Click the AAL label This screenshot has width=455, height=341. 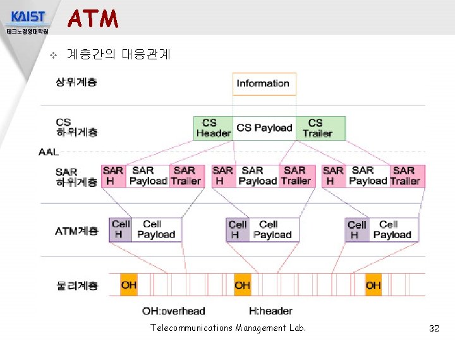[49, 152]
